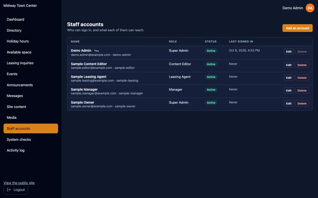The height and width of the screenshot is (198, 318).
Task: Delete Sample Content Editor account
Action: pos(302,65)
